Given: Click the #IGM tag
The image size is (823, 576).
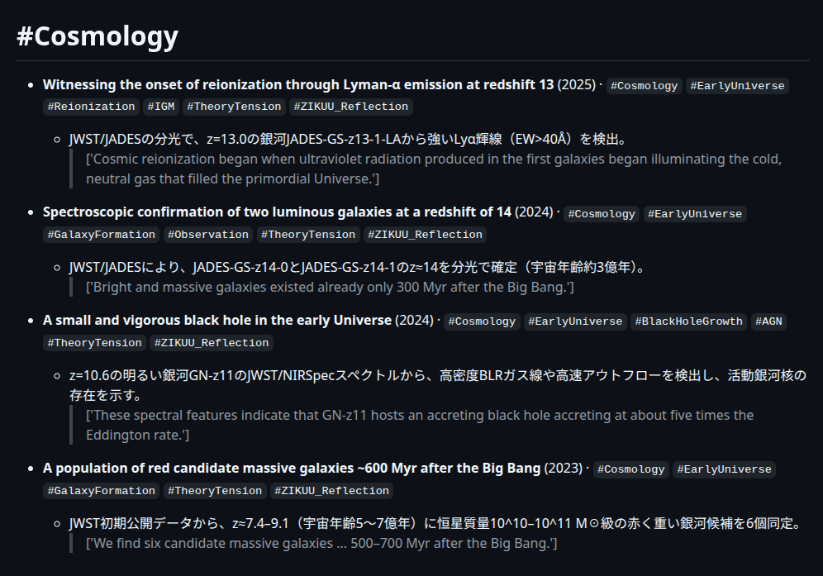Looking at the screenshot, I should point(160,107).
